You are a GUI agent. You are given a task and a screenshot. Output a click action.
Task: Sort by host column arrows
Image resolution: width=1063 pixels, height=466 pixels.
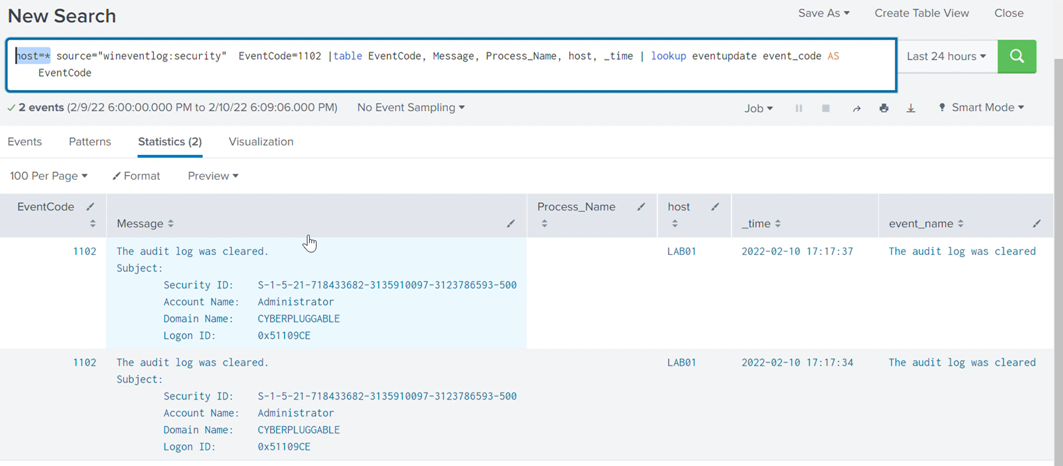click(x=675, y=224)
